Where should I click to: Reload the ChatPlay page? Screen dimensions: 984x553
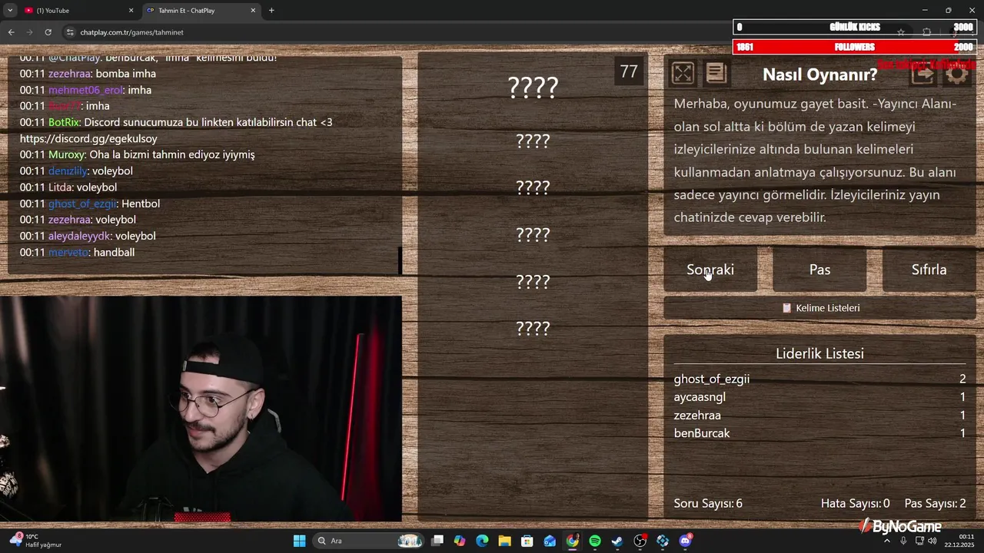coord(48,32)
